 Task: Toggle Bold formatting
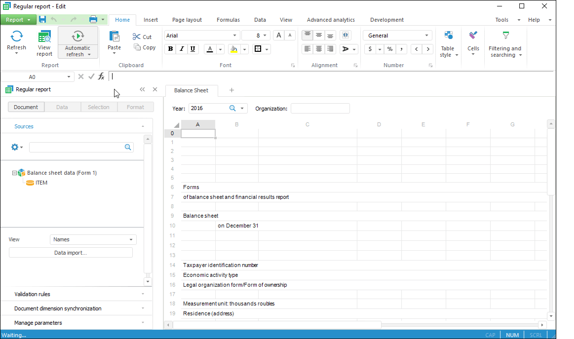pos(171,49)
